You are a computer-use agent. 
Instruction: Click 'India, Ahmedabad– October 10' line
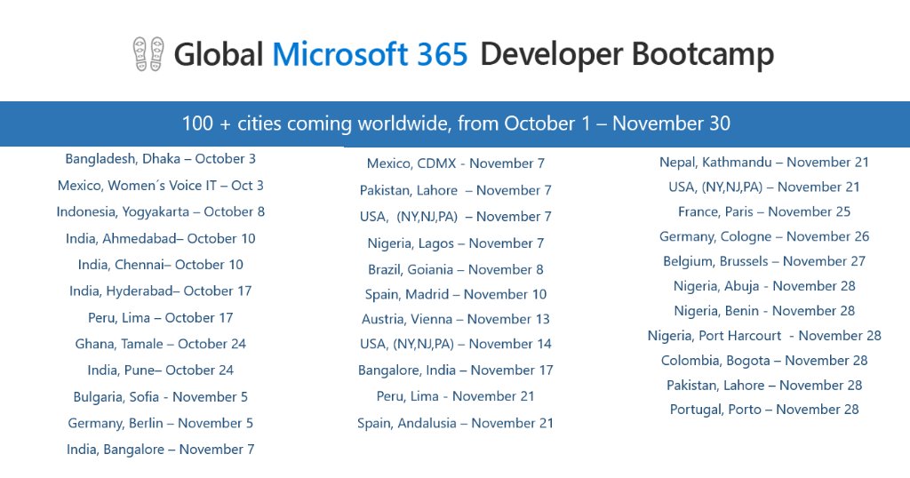pyautogui.click(x=160, y=238)
